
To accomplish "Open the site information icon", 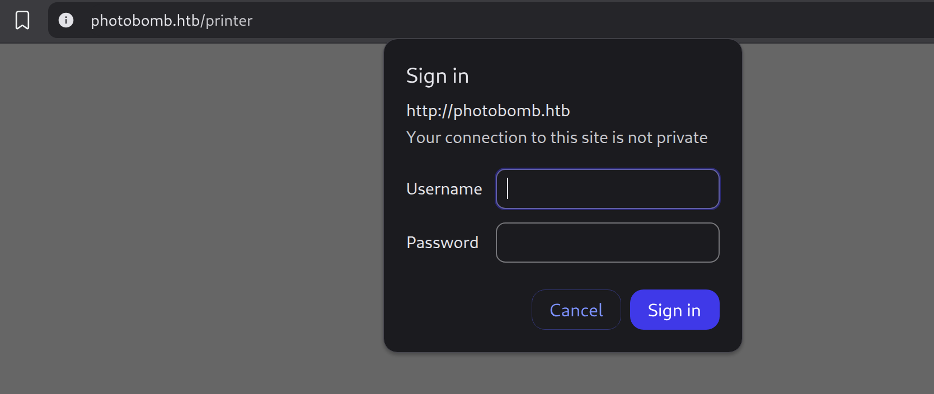I will pos(66,20).
